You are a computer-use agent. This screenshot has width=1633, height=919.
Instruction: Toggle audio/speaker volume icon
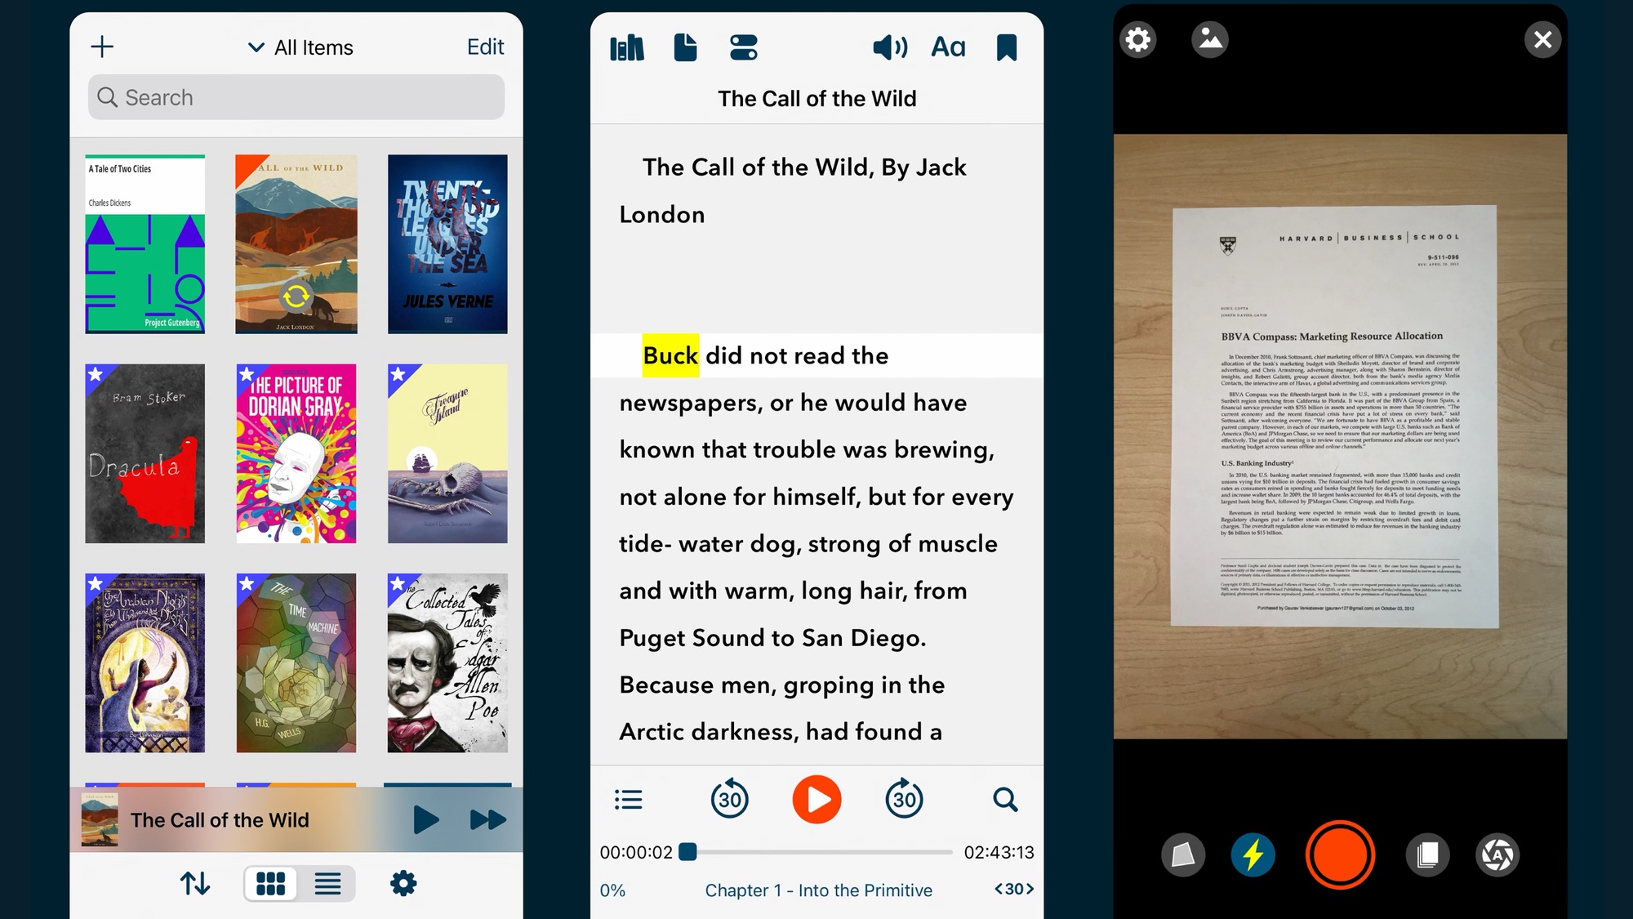(x=888, y=47)
